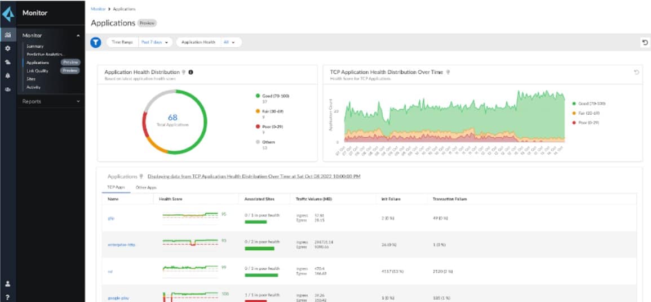Click the google-play health score sparkline
This screenshot has height=302, width=651.
(190, 296)
